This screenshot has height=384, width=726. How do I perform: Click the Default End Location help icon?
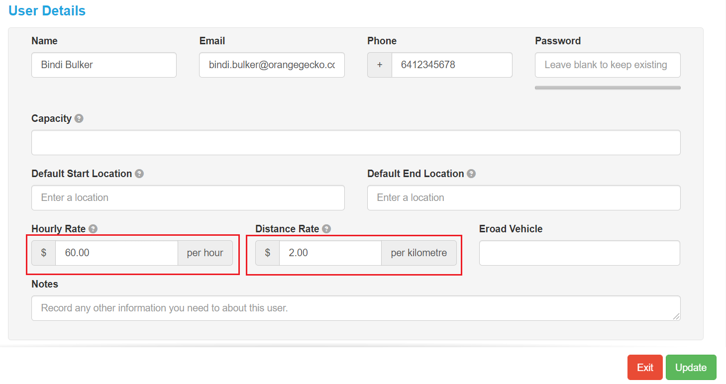(x=471, y=174)
